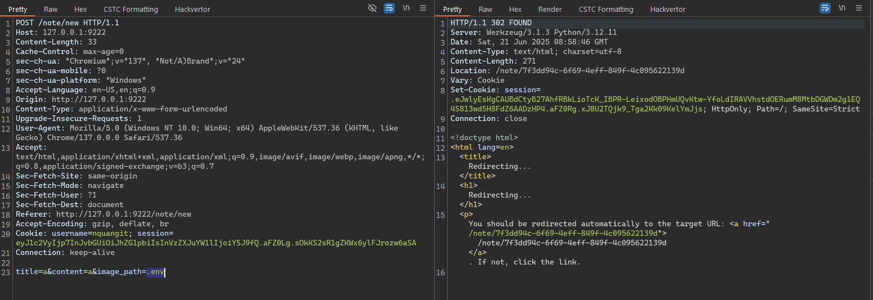Switch to the request Pretty tab
The width and height of the screenshot is (873, 300).
(x=18, y=9)
